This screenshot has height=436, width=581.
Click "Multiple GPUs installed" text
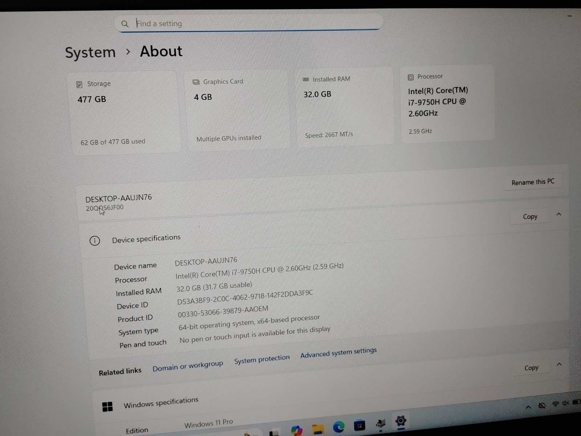pyautogui.click(x=229, y=138)
